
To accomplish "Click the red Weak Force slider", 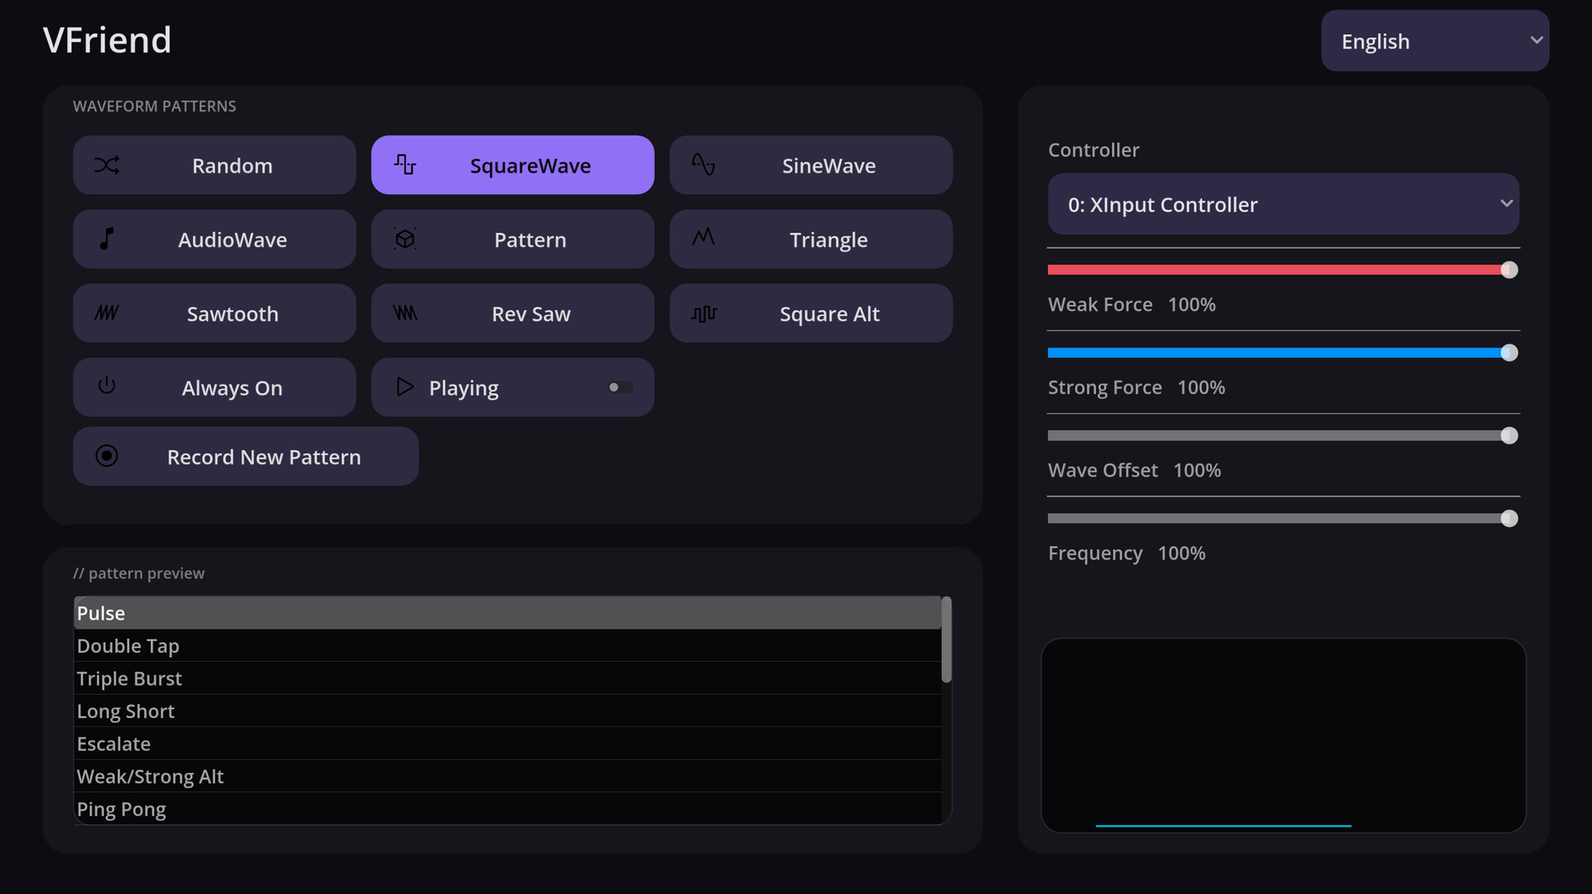I will pyautogui.click(x=1283, y=270).
